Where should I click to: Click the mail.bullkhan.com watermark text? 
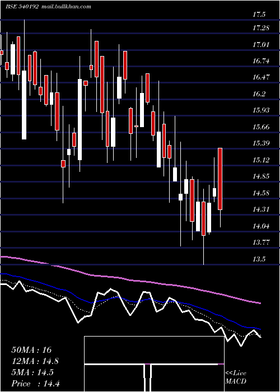tap(66, 7)
